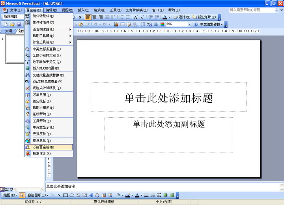This screenshot has width=284, height=205.
Task: Click the notes area 单击此处添加备注
Action: 163,187
